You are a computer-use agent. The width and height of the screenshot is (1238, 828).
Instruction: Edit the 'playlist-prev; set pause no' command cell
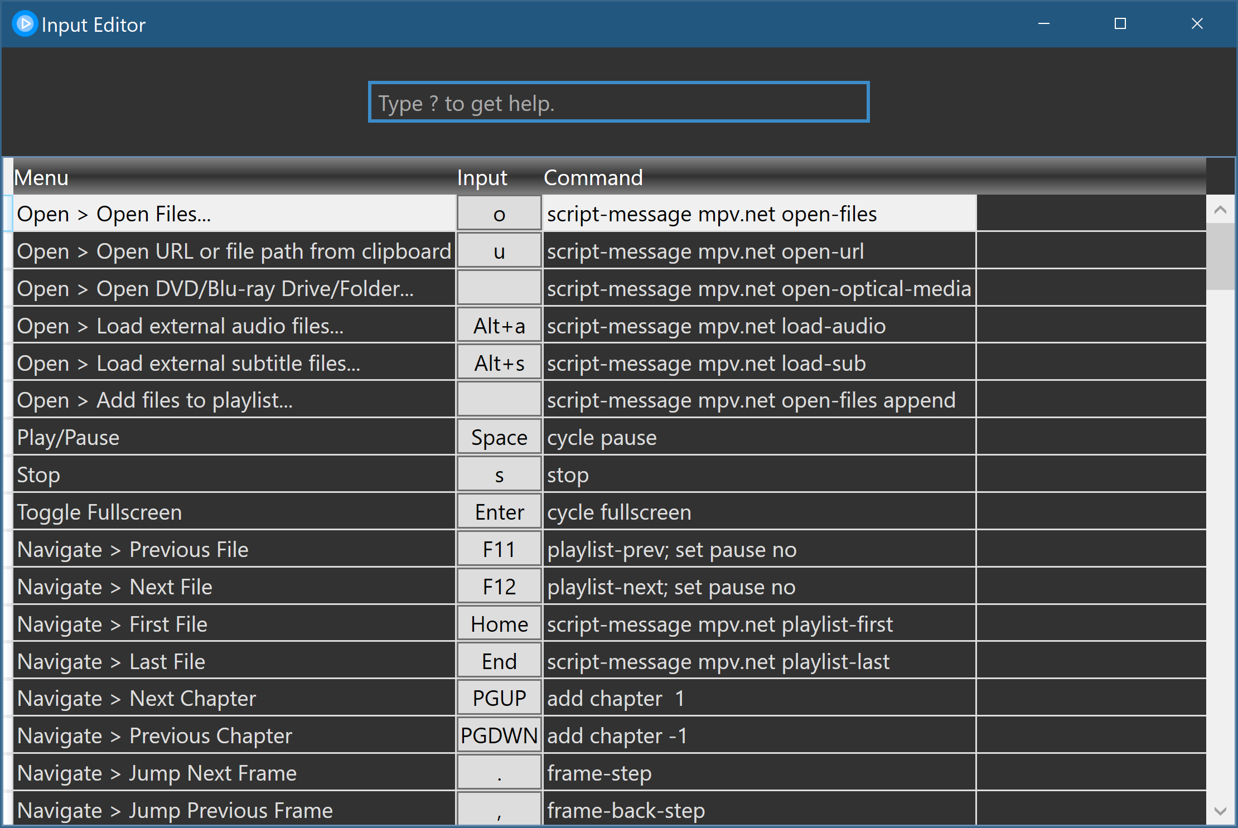pyautogui.click(x=758, y=550)
